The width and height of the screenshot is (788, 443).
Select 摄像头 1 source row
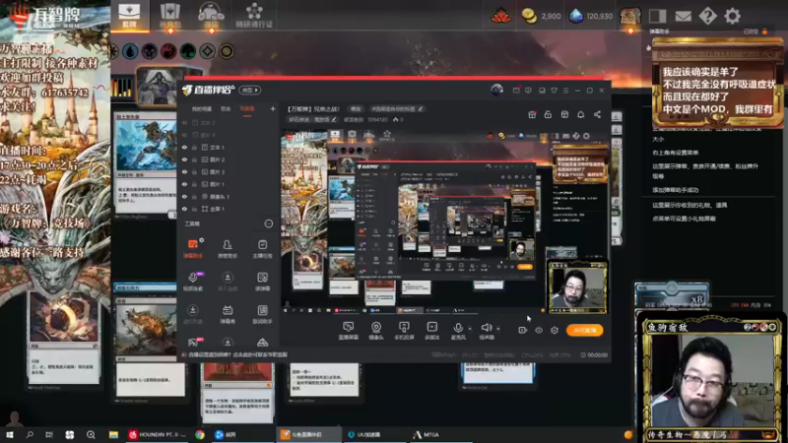tap(229, 196)
